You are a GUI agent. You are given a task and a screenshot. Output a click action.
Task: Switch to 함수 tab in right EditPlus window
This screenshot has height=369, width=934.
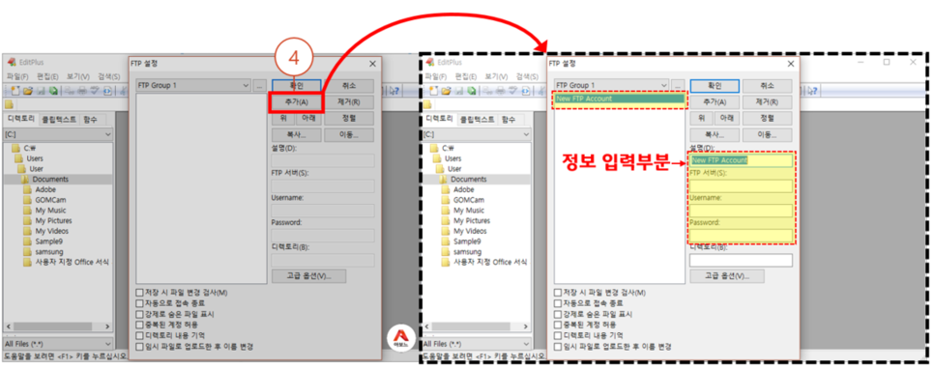point(509,119)
